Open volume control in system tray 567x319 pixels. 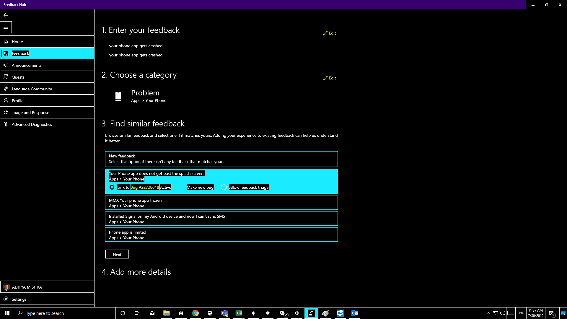(x=502, y=313)
